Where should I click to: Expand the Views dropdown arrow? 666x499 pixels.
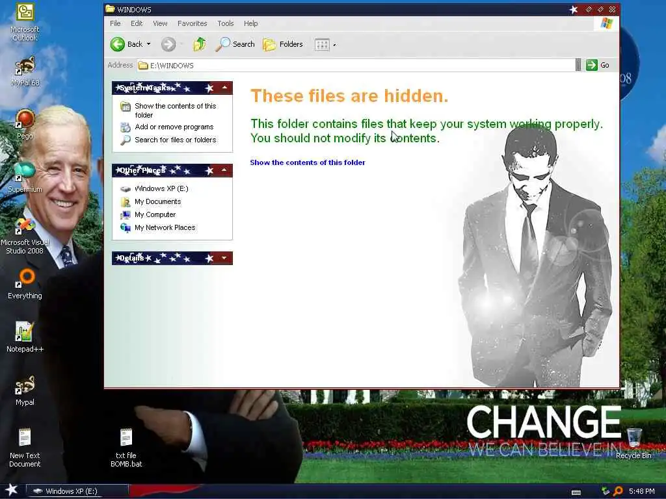click(334, 45)
